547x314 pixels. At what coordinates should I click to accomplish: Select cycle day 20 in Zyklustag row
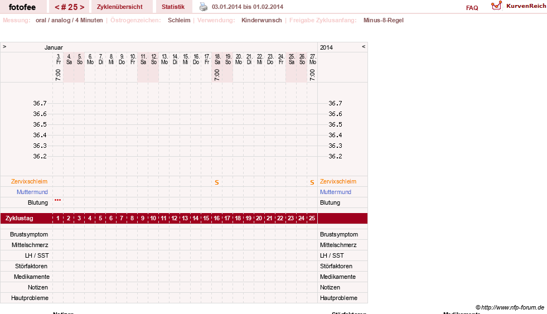tap(259, 219)
